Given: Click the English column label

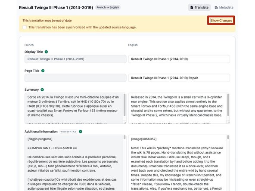Looking at the screenshot, I should [x=133, y=45].
